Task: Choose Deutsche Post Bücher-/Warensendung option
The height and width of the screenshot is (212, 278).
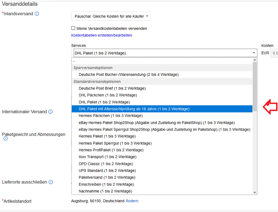Action: tap(129, 75)
